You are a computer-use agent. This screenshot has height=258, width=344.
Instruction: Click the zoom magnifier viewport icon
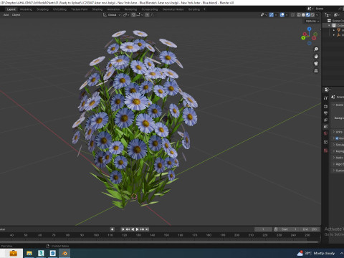point(316,49)
